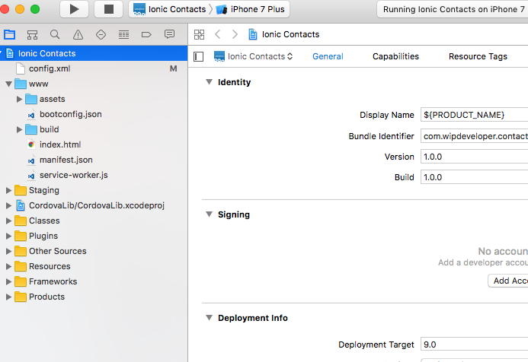Click the Plugins folder icon
528x362 pixels.
pyautogui.click(x=21, y=236)
